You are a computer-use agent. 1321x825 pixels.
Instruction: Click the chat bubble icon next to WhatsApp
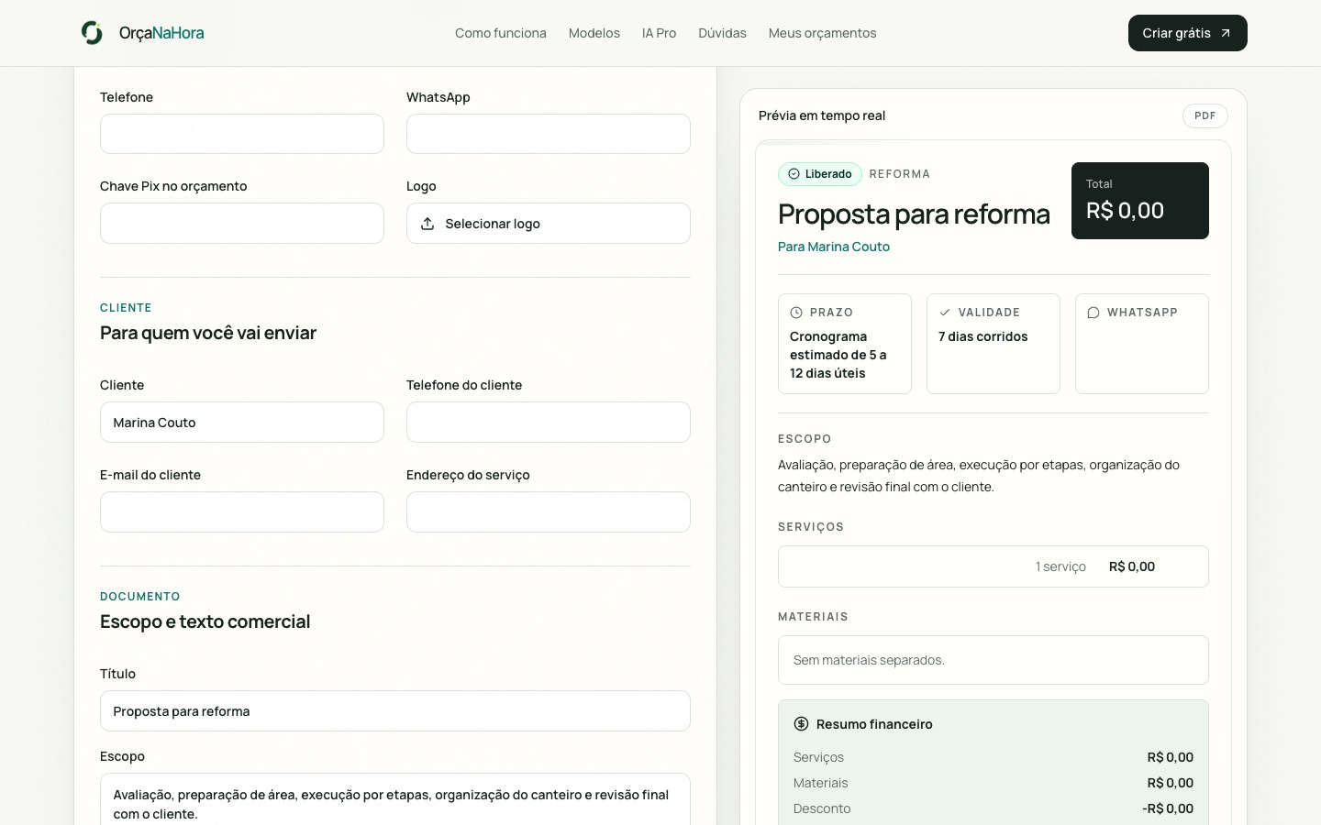pos(1093,313)
